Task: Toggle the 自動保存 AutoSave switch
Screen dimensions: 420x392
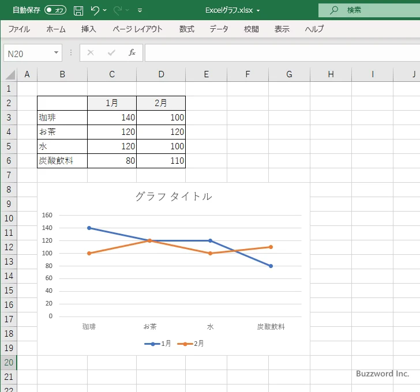Action: click(55, 10)
